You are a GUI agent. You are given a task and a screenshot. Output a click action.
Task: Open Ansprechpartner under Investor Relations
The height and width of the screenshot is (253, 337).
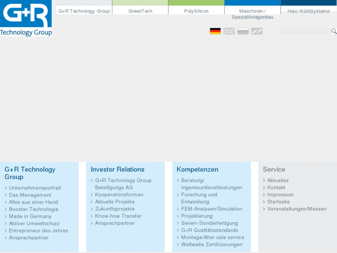tap(115, 223)
